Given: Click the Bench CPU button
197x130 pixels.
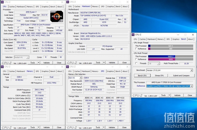Looking at the screenshot, I should (142, 75).
